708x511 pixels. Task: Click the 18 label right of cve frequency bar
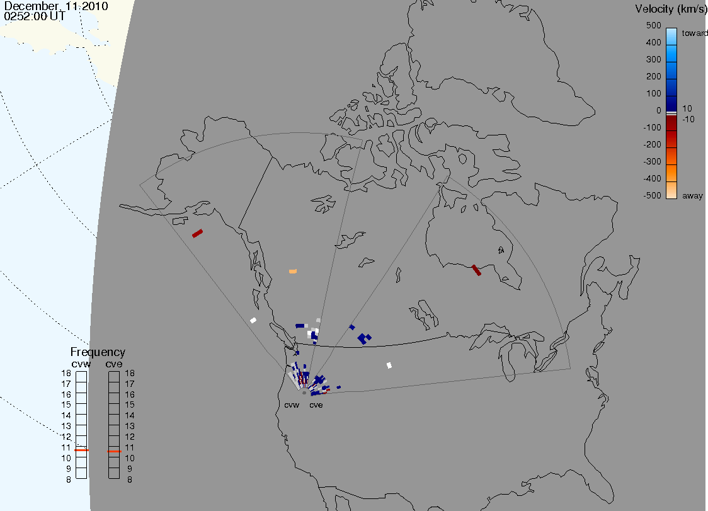click(130, 373)
